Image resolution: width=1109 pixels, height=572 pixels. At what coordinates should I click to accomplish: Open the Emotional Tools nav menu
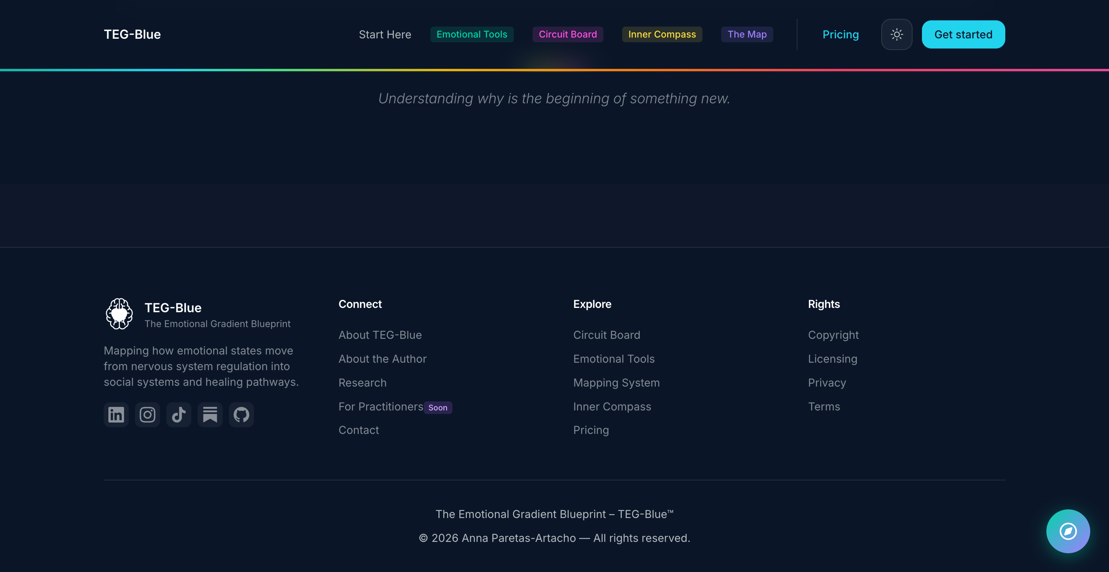[x=472, y=34]
